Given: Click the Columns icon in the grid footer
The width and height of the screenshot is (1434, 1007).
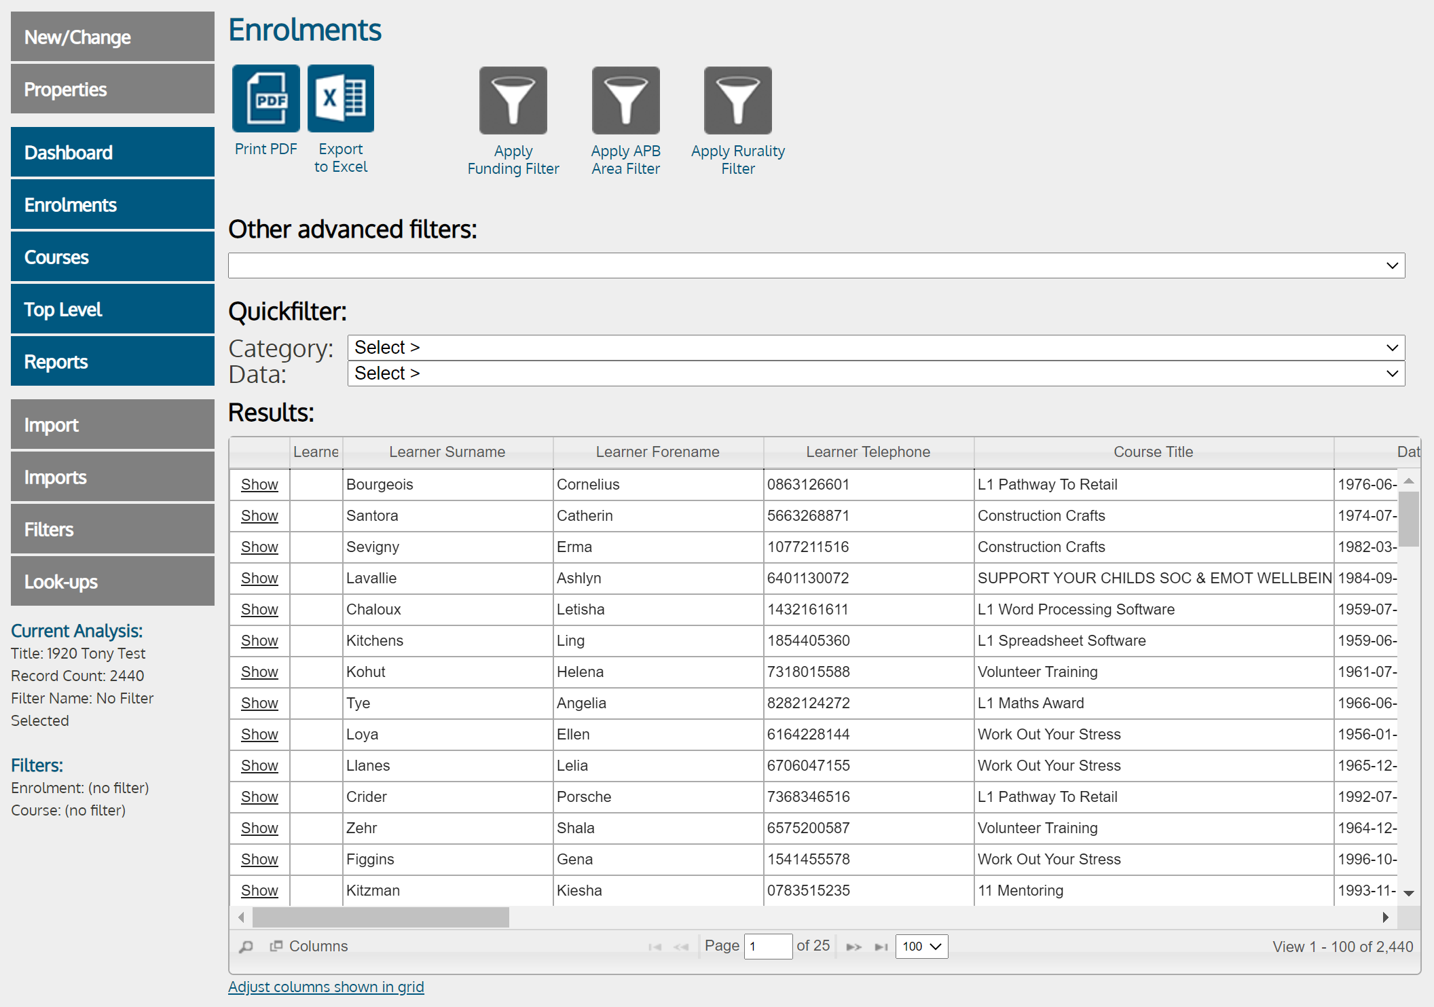Looking at the screenshot, I should [278, 946].
